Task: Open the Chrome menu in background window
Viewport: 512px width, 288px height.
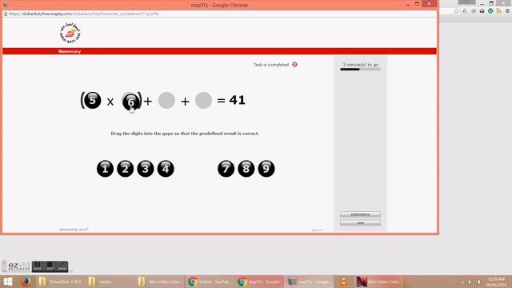Action: [507, 10]
